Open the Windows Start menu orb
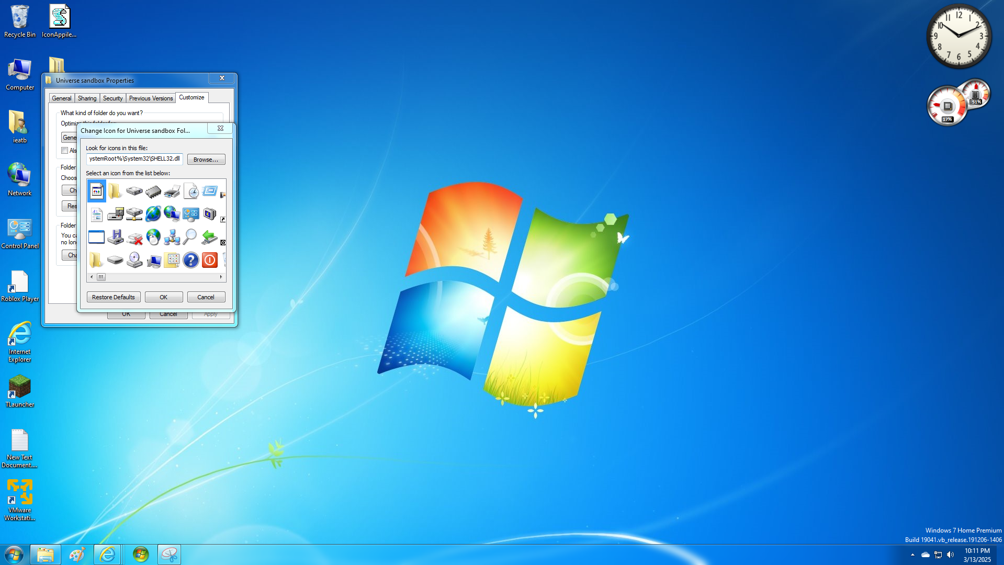The image size is (1004, 565). 14,555
